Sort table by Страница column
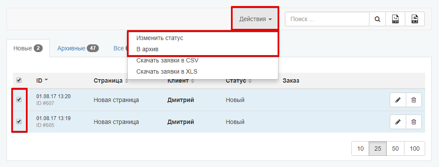Screen dimensions: 439x167 pos(111,81)
